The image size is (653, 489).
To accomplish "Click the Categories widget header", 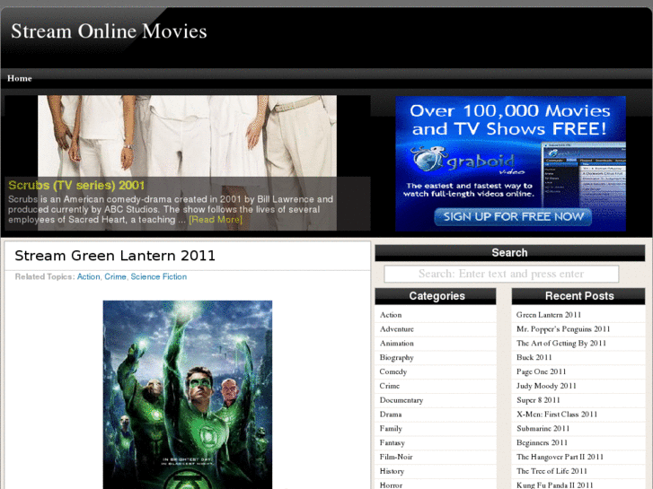I will (x=436, y=296).
